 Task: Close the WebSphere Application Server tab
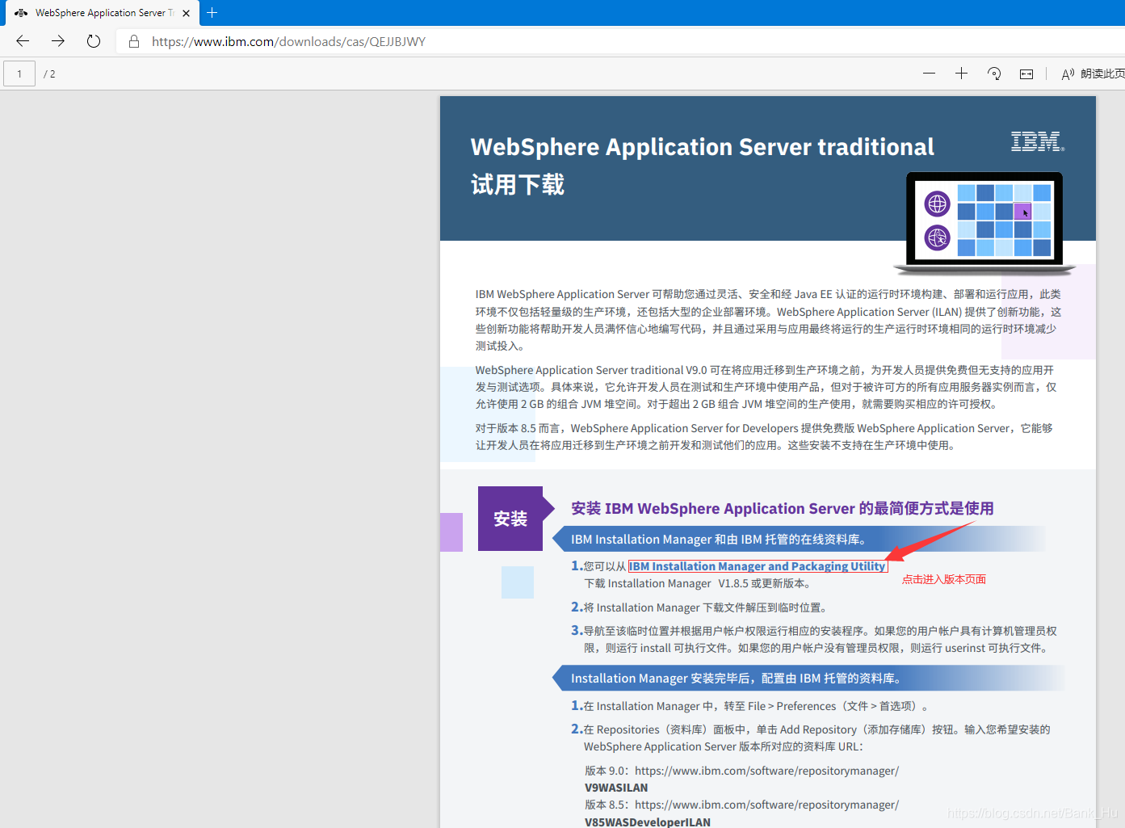(187, 13)
